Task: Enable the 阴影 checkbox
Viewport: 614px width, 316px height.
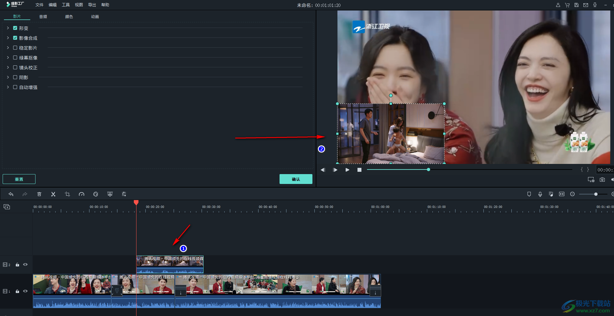Action: (15, 77)
